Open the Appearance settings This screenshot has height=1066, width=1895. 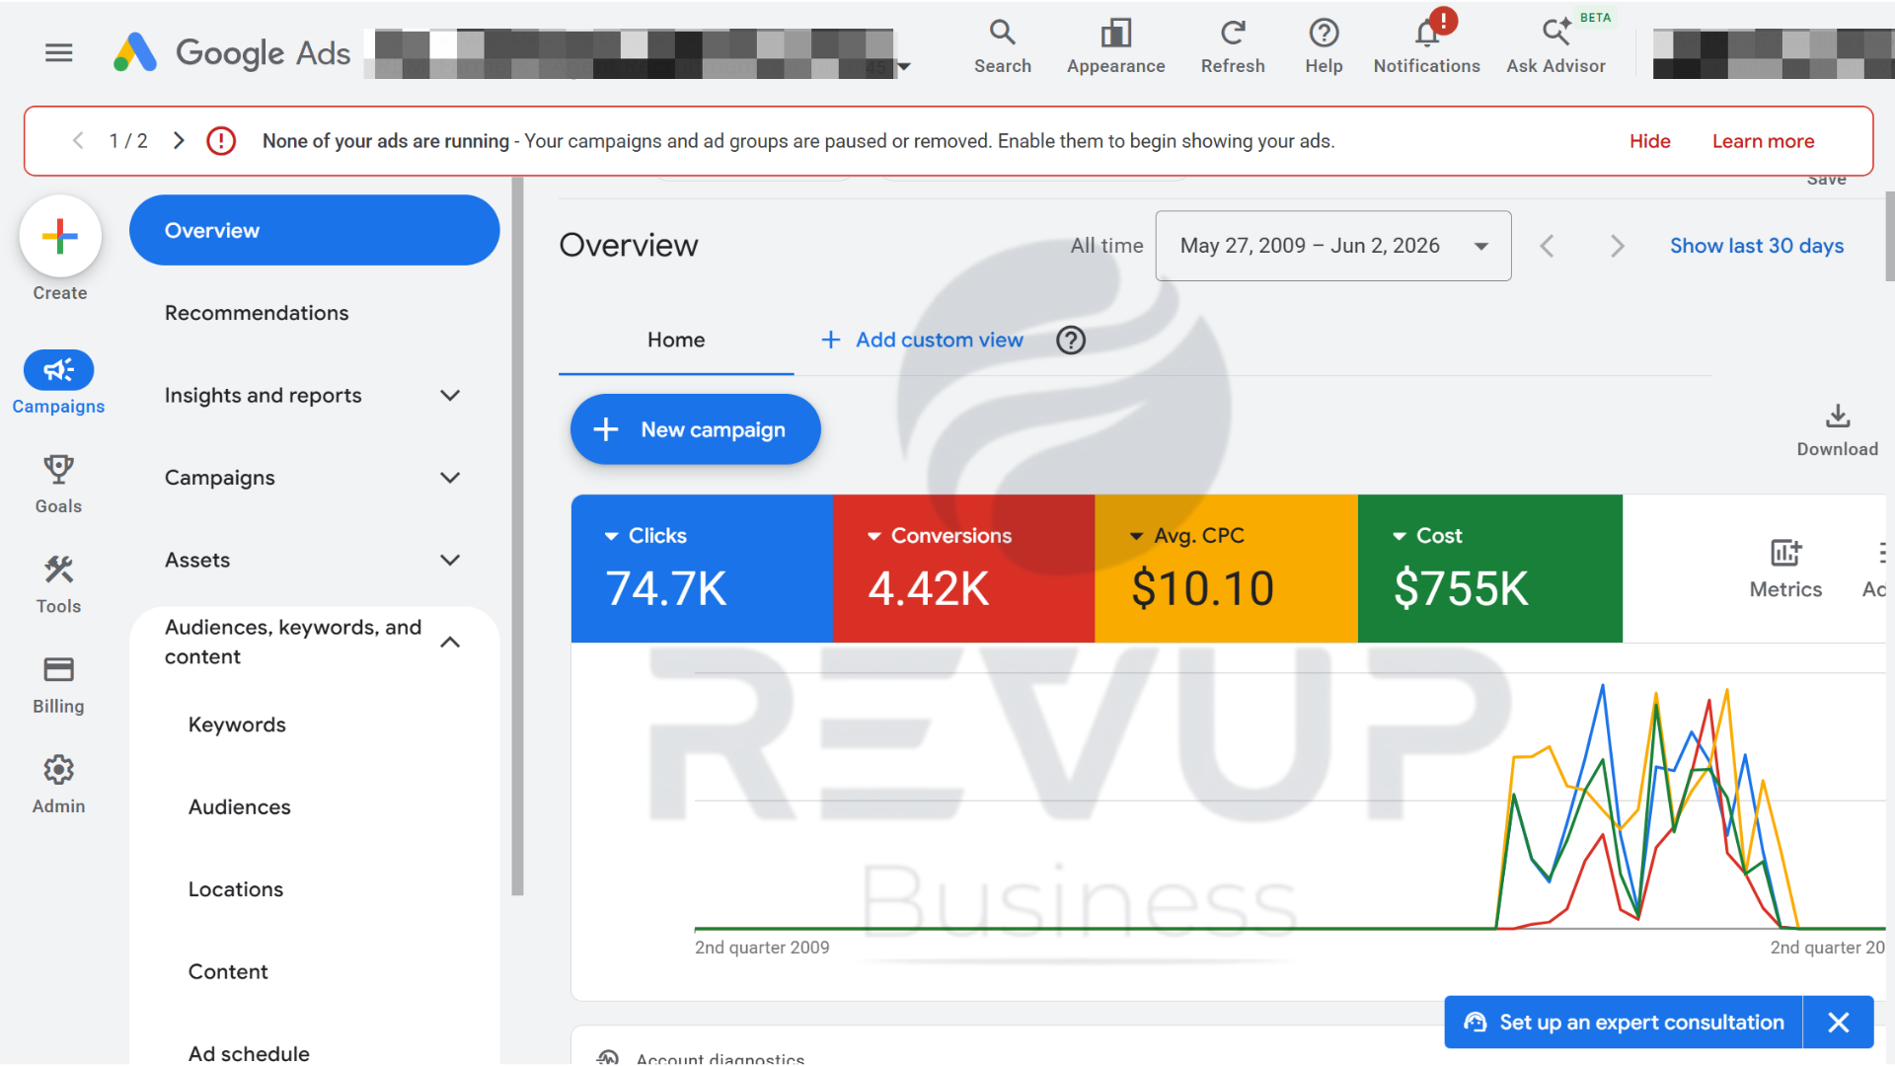[1115, 46]
